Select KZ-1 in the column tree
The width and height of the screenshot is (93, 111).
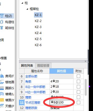pyautogui.click(x=38, y=15)
